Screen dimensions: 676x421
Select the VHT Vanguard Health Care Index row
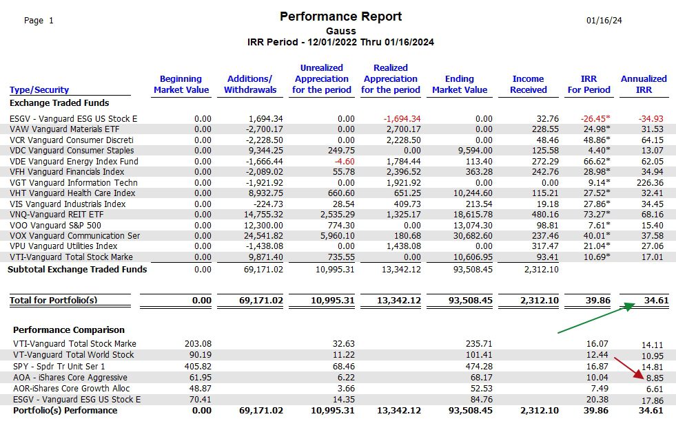pyautogui.click(x=338, y=193)
